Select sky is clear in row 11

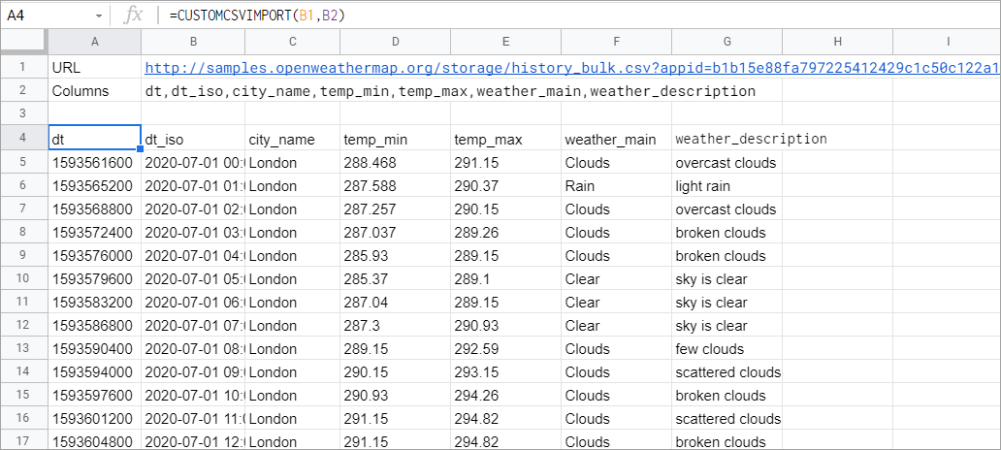[727, 302]
